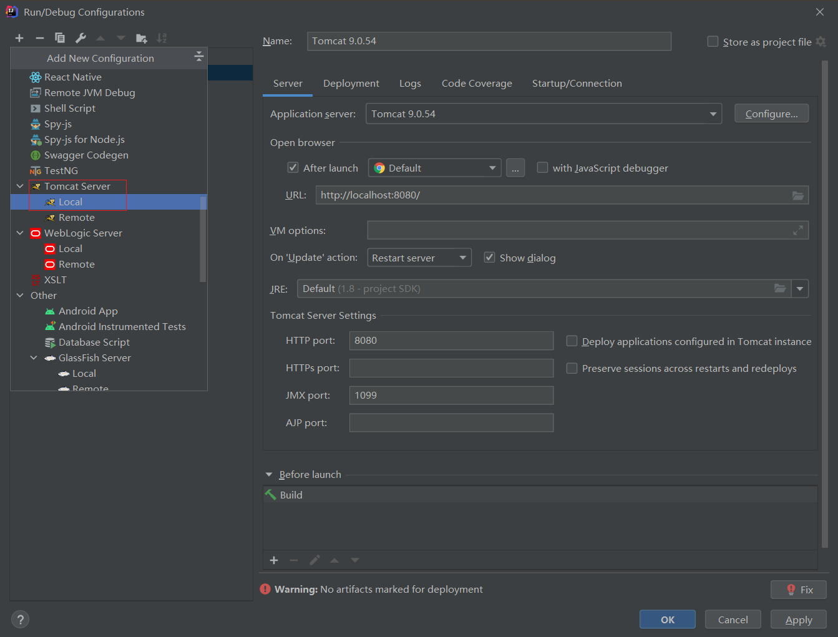Enable Preserve sessions across restarts checkbox
The width and height of the screenshot is (838, 637).
572,369
